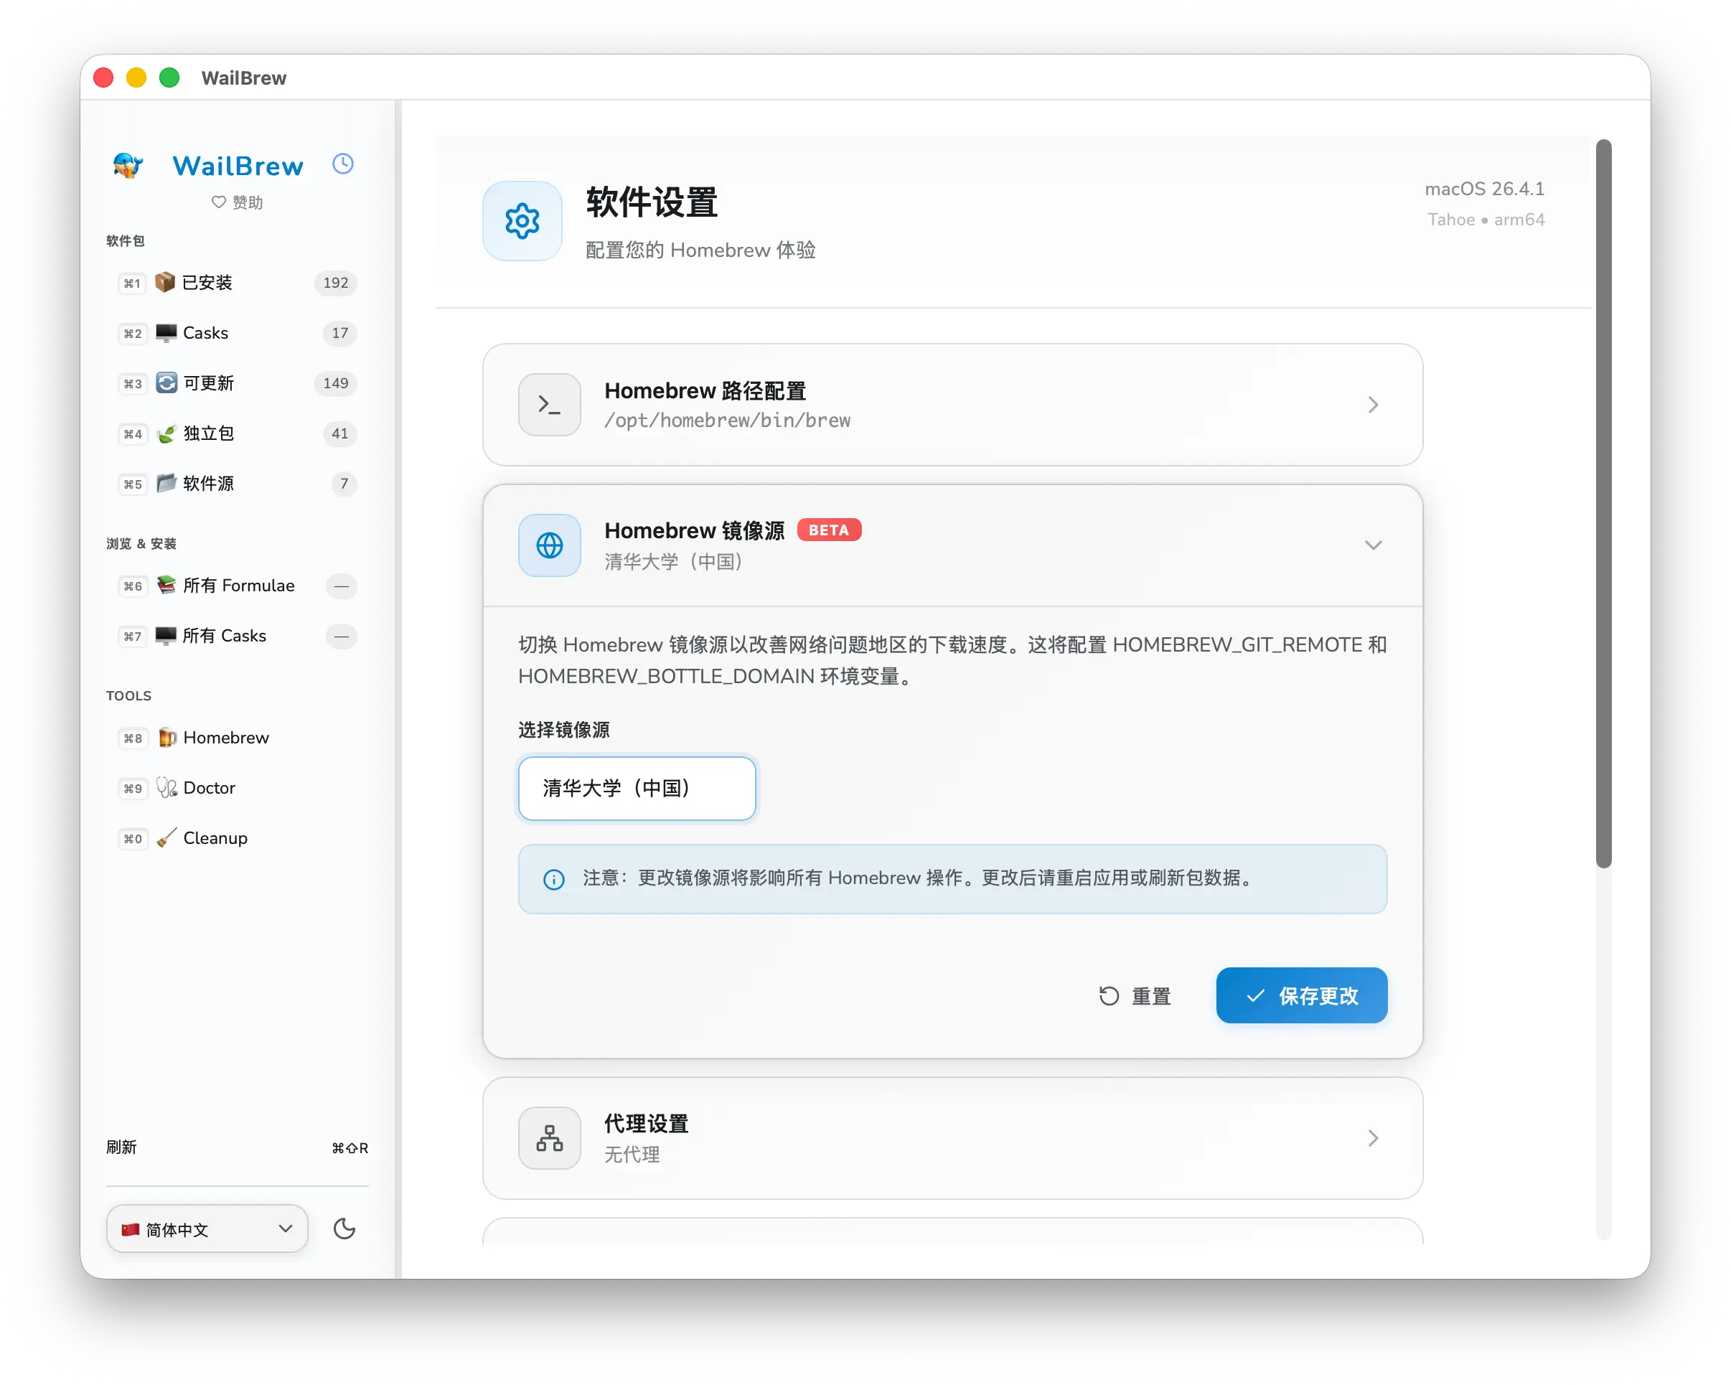1731x1385 pixels.
Task: Open the clock history icon beside WailBrew
Action: [x=343, y=164]
